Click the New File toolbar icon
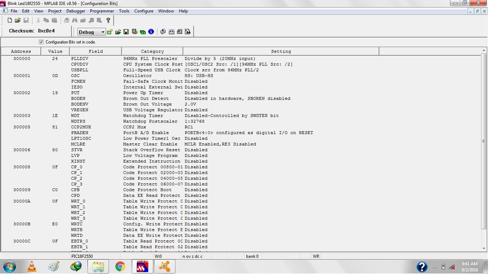Image resolution: width=490 pixels, height=276 pixels. (x=10, y=20)
